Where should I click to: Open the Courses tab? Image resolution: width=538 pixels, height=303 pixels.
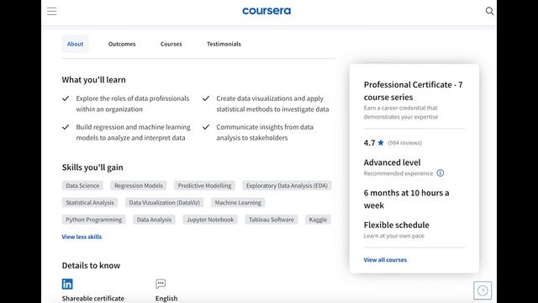pos(171,44)
